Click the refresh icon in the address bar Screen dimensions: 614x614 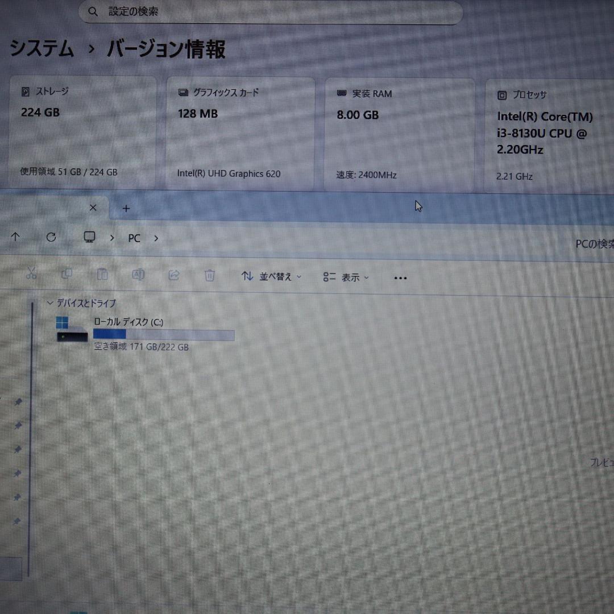coord(51,237)
